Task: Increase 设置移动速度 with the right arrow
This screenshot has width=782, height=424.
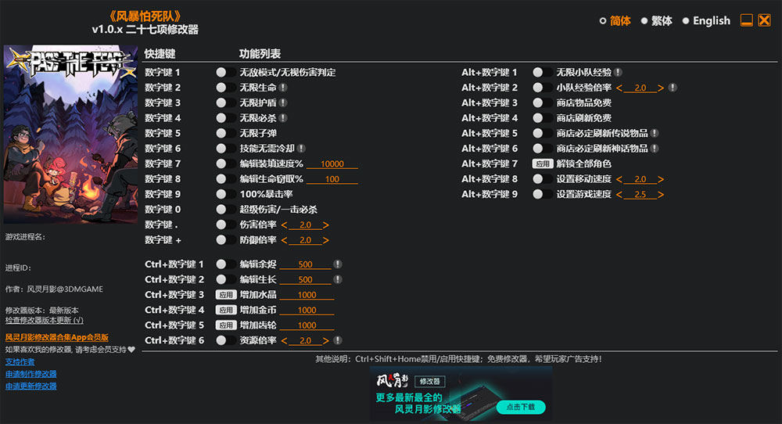Action: coord(661,179)
